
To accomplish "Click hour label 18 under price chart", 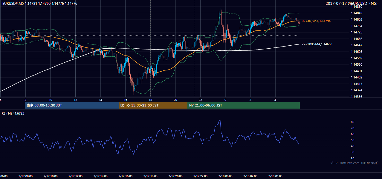I will tap(150, 100).
